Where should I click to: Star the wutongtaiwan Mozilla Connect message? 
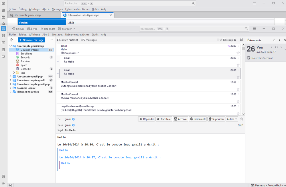click(238, 89)
